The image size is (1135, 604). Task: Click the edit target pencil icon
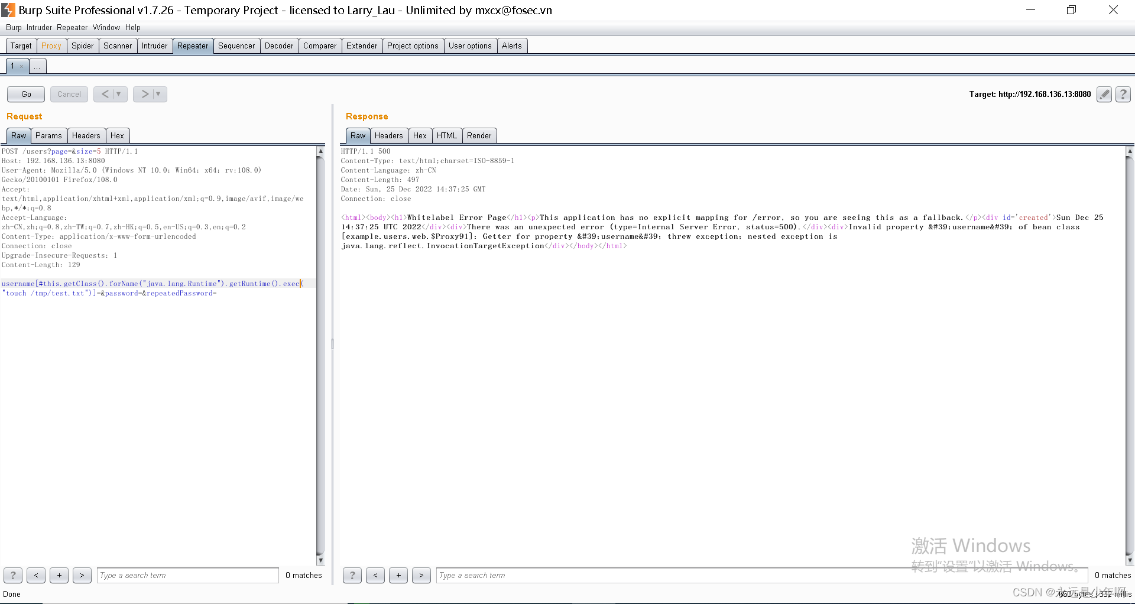click(1104, 95)
